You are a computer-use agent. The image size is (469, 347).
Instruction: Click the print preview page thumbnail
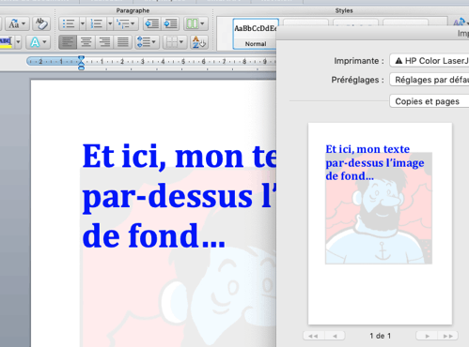coord(380,223)
